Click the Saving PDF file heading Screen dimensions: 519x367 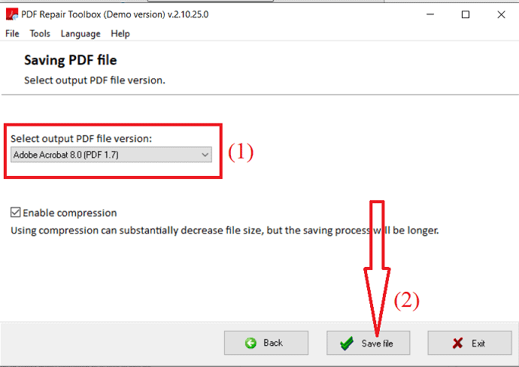71,60
